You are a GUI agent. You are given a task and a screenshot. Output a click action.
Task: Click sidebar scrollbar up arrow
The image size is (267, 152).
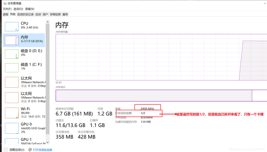[x=48, y=22]
